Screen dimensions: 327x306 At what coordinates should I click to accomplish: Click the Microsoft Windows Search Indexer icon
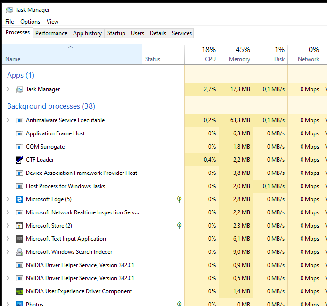coord(19,252)
